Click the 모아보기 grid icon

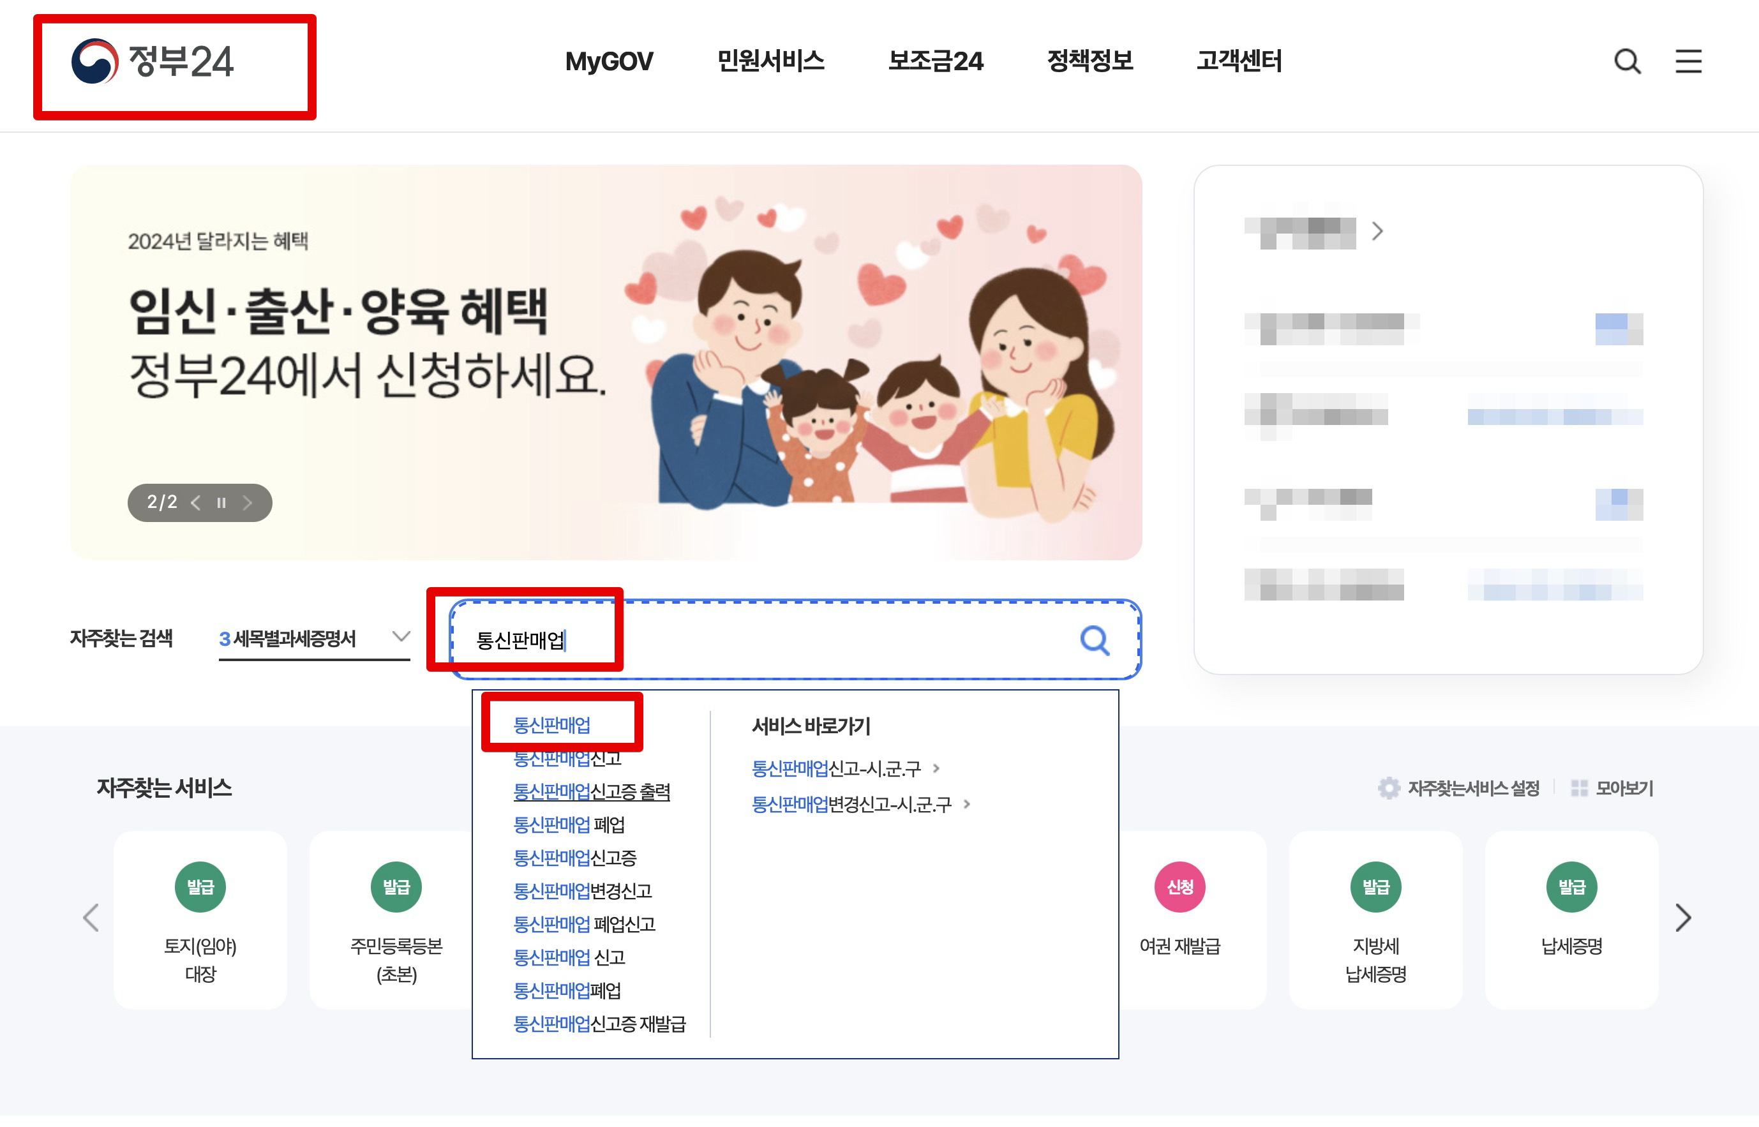click(x=1579, y=788)
